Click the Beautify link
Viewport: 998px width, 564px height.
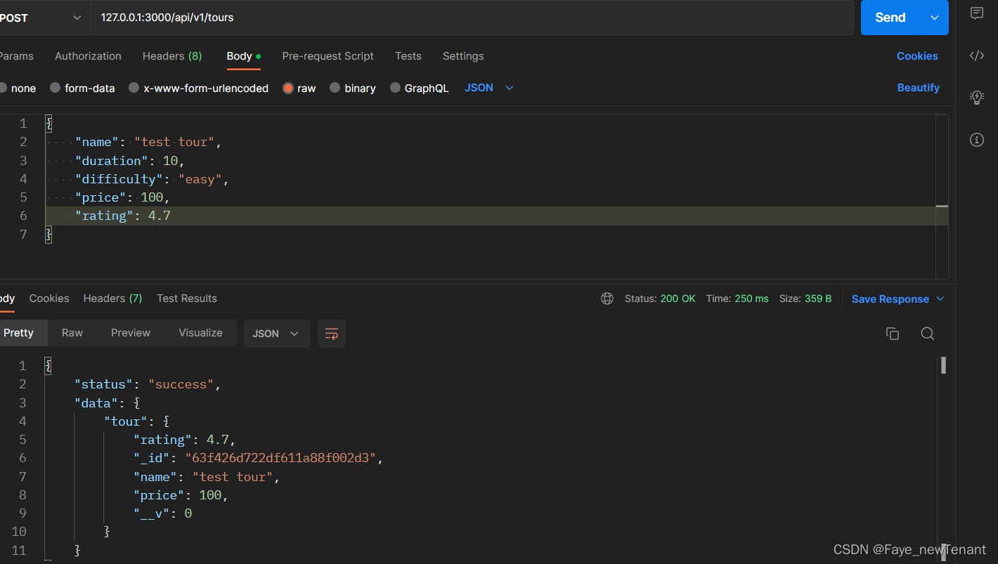tap(918, 88)
